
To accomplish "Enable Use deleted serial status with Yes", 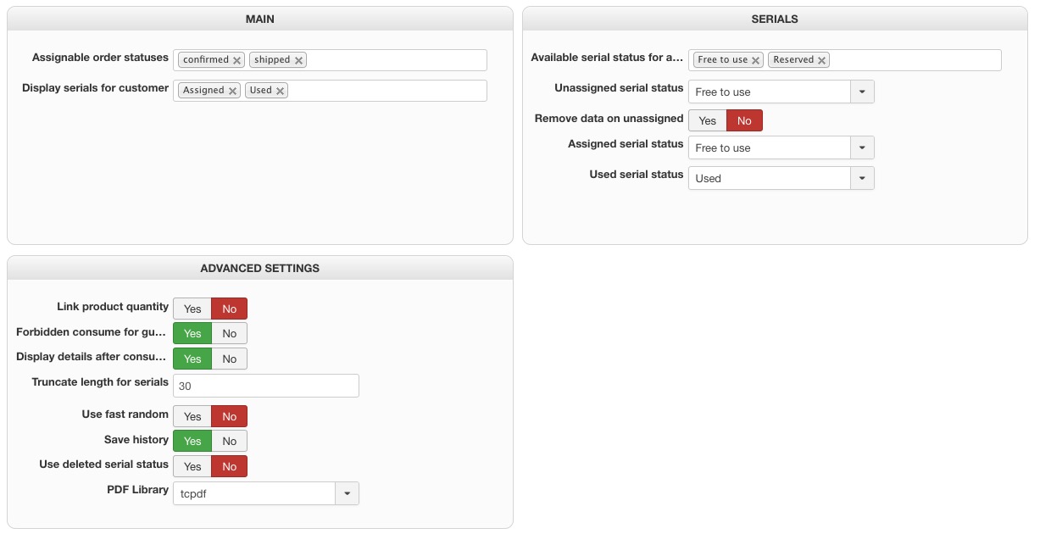I will [x=192, y=466].
